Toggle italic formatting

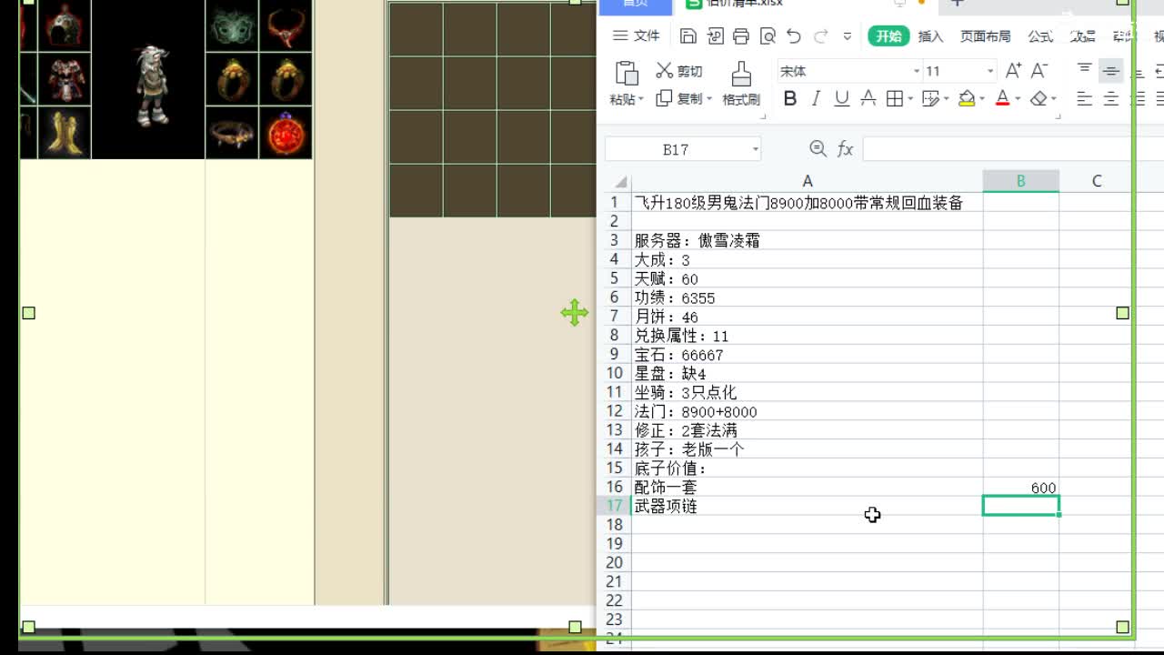[x=816, y=98]
